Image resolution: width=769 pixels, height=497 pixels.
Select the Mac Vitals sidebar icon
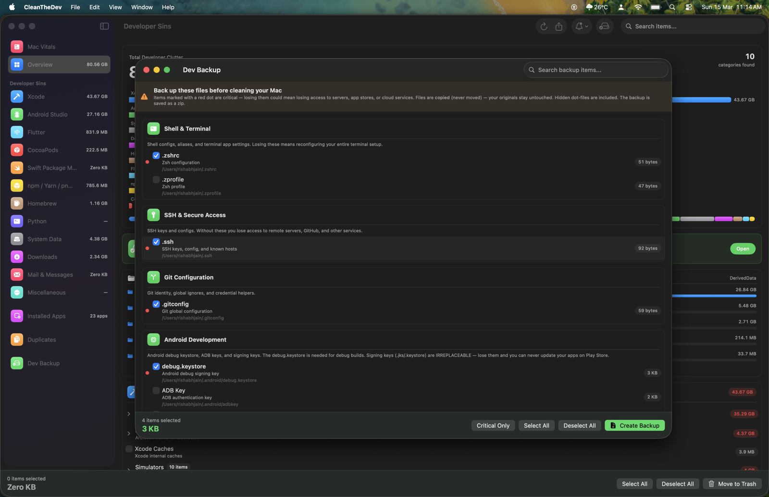17,47
